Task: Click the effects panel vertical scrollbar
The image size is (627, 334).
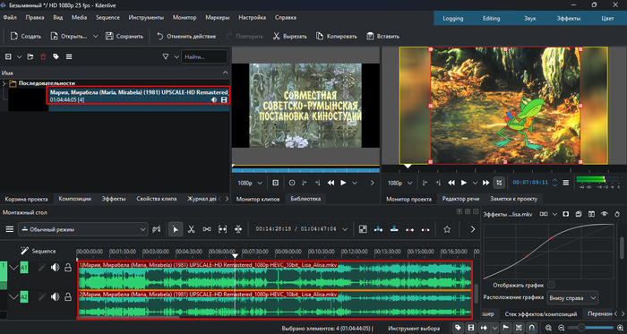Action: 622,248
